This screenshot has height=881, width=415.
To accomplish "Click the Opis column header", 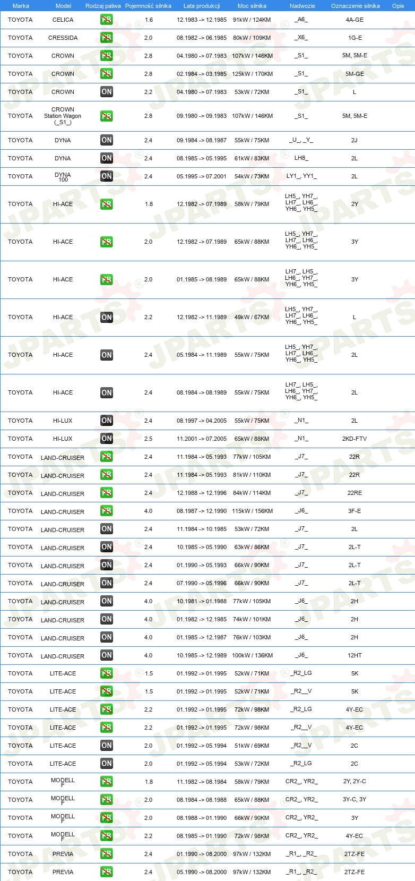I will tap(398, 6).
